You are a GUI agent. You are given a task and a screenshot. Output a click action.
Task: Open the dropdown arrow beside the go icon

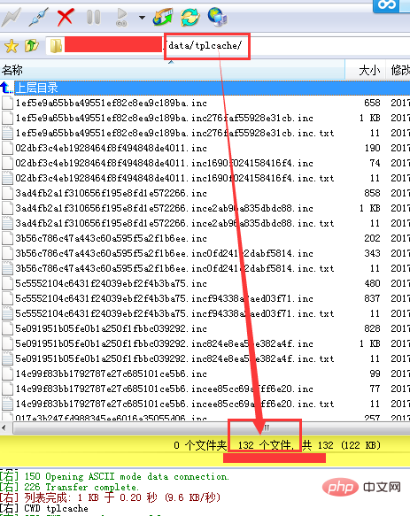[x=142, y=18]
